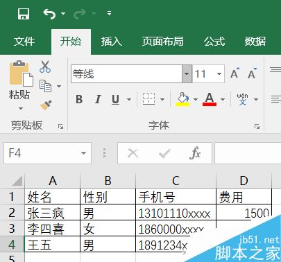This screenshot has height=262, width=281.
Task: Open the Borders options dropdown arrow
Action: 162,100
